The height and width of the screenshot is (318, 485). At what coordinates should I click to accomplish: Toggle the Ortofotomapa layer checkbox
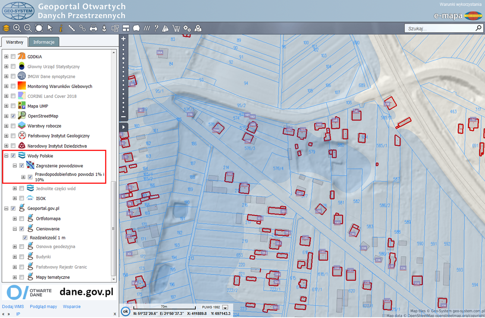tap(22, 219)
